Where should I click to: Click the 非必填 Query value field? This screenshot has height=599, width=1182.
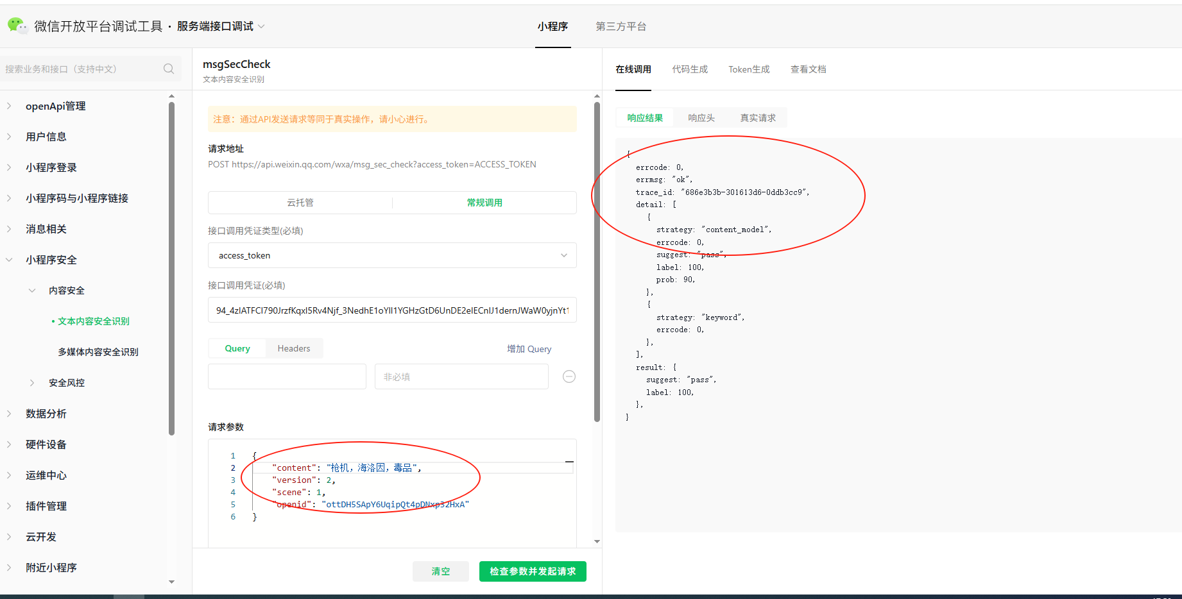point(461,376)
